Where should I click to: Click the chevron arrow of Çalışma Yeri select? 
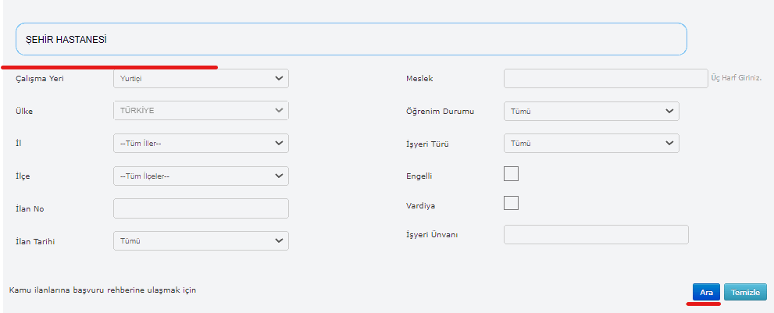click(280, 78)
